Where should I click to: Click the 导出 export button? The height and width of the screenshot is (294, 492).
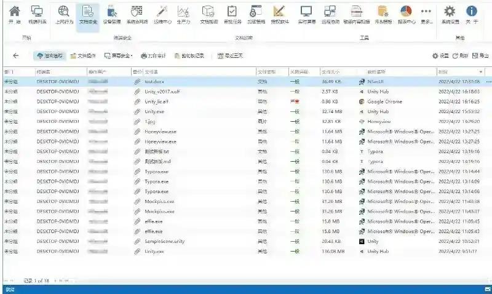point(480,56)
